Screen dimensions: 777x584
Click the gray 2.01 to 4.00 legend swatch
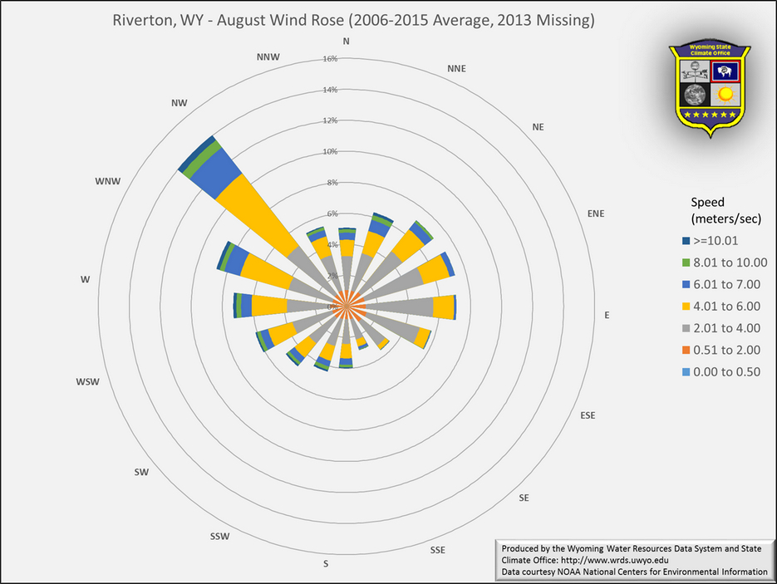(x=686, y=328)
